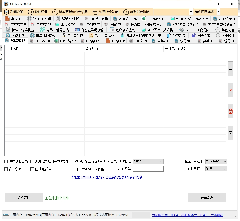
Task: Open the EPUB转PDF converter
Action: coord(41,24)
